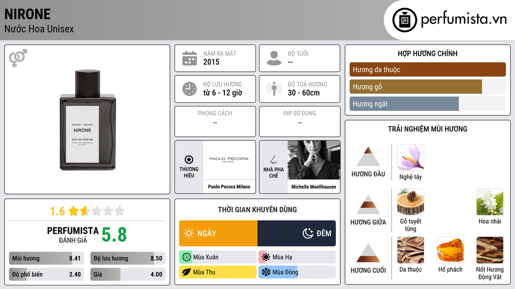This screenshot has width=515, height=289.
Task: Click the '30 - 60cm' sillage value
Action: click(x=303, y=93)
